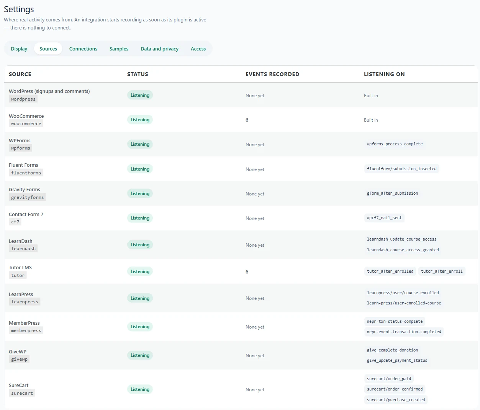Click the wpcf7_mail_sent hook
Image resolution: width=480 pixels, height=410 pixels.
point(384,218)
